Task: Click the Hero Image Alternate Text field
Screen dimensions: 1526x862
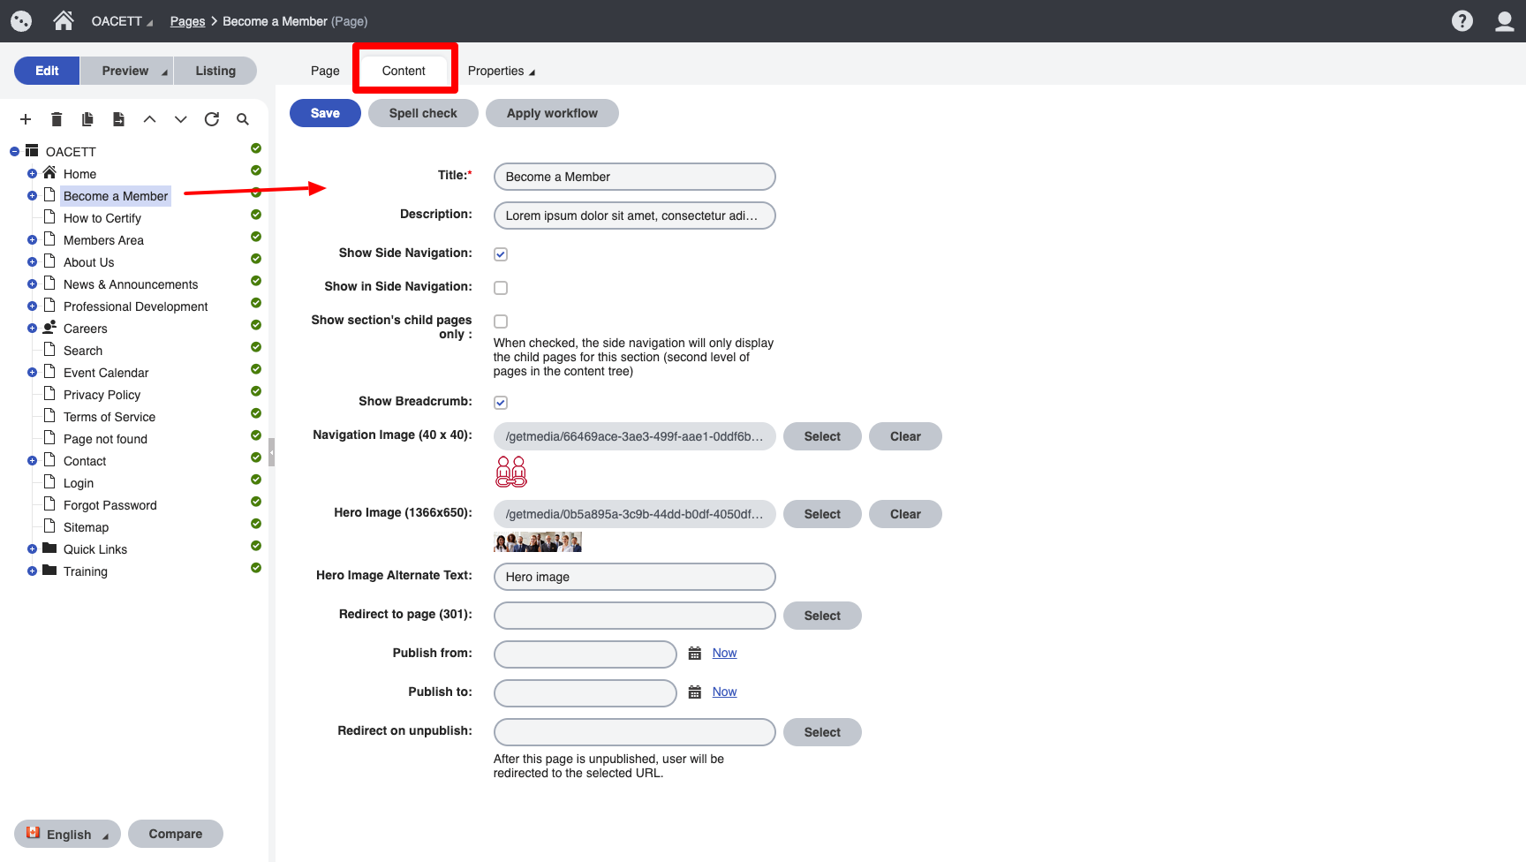Action: [634, 577]
